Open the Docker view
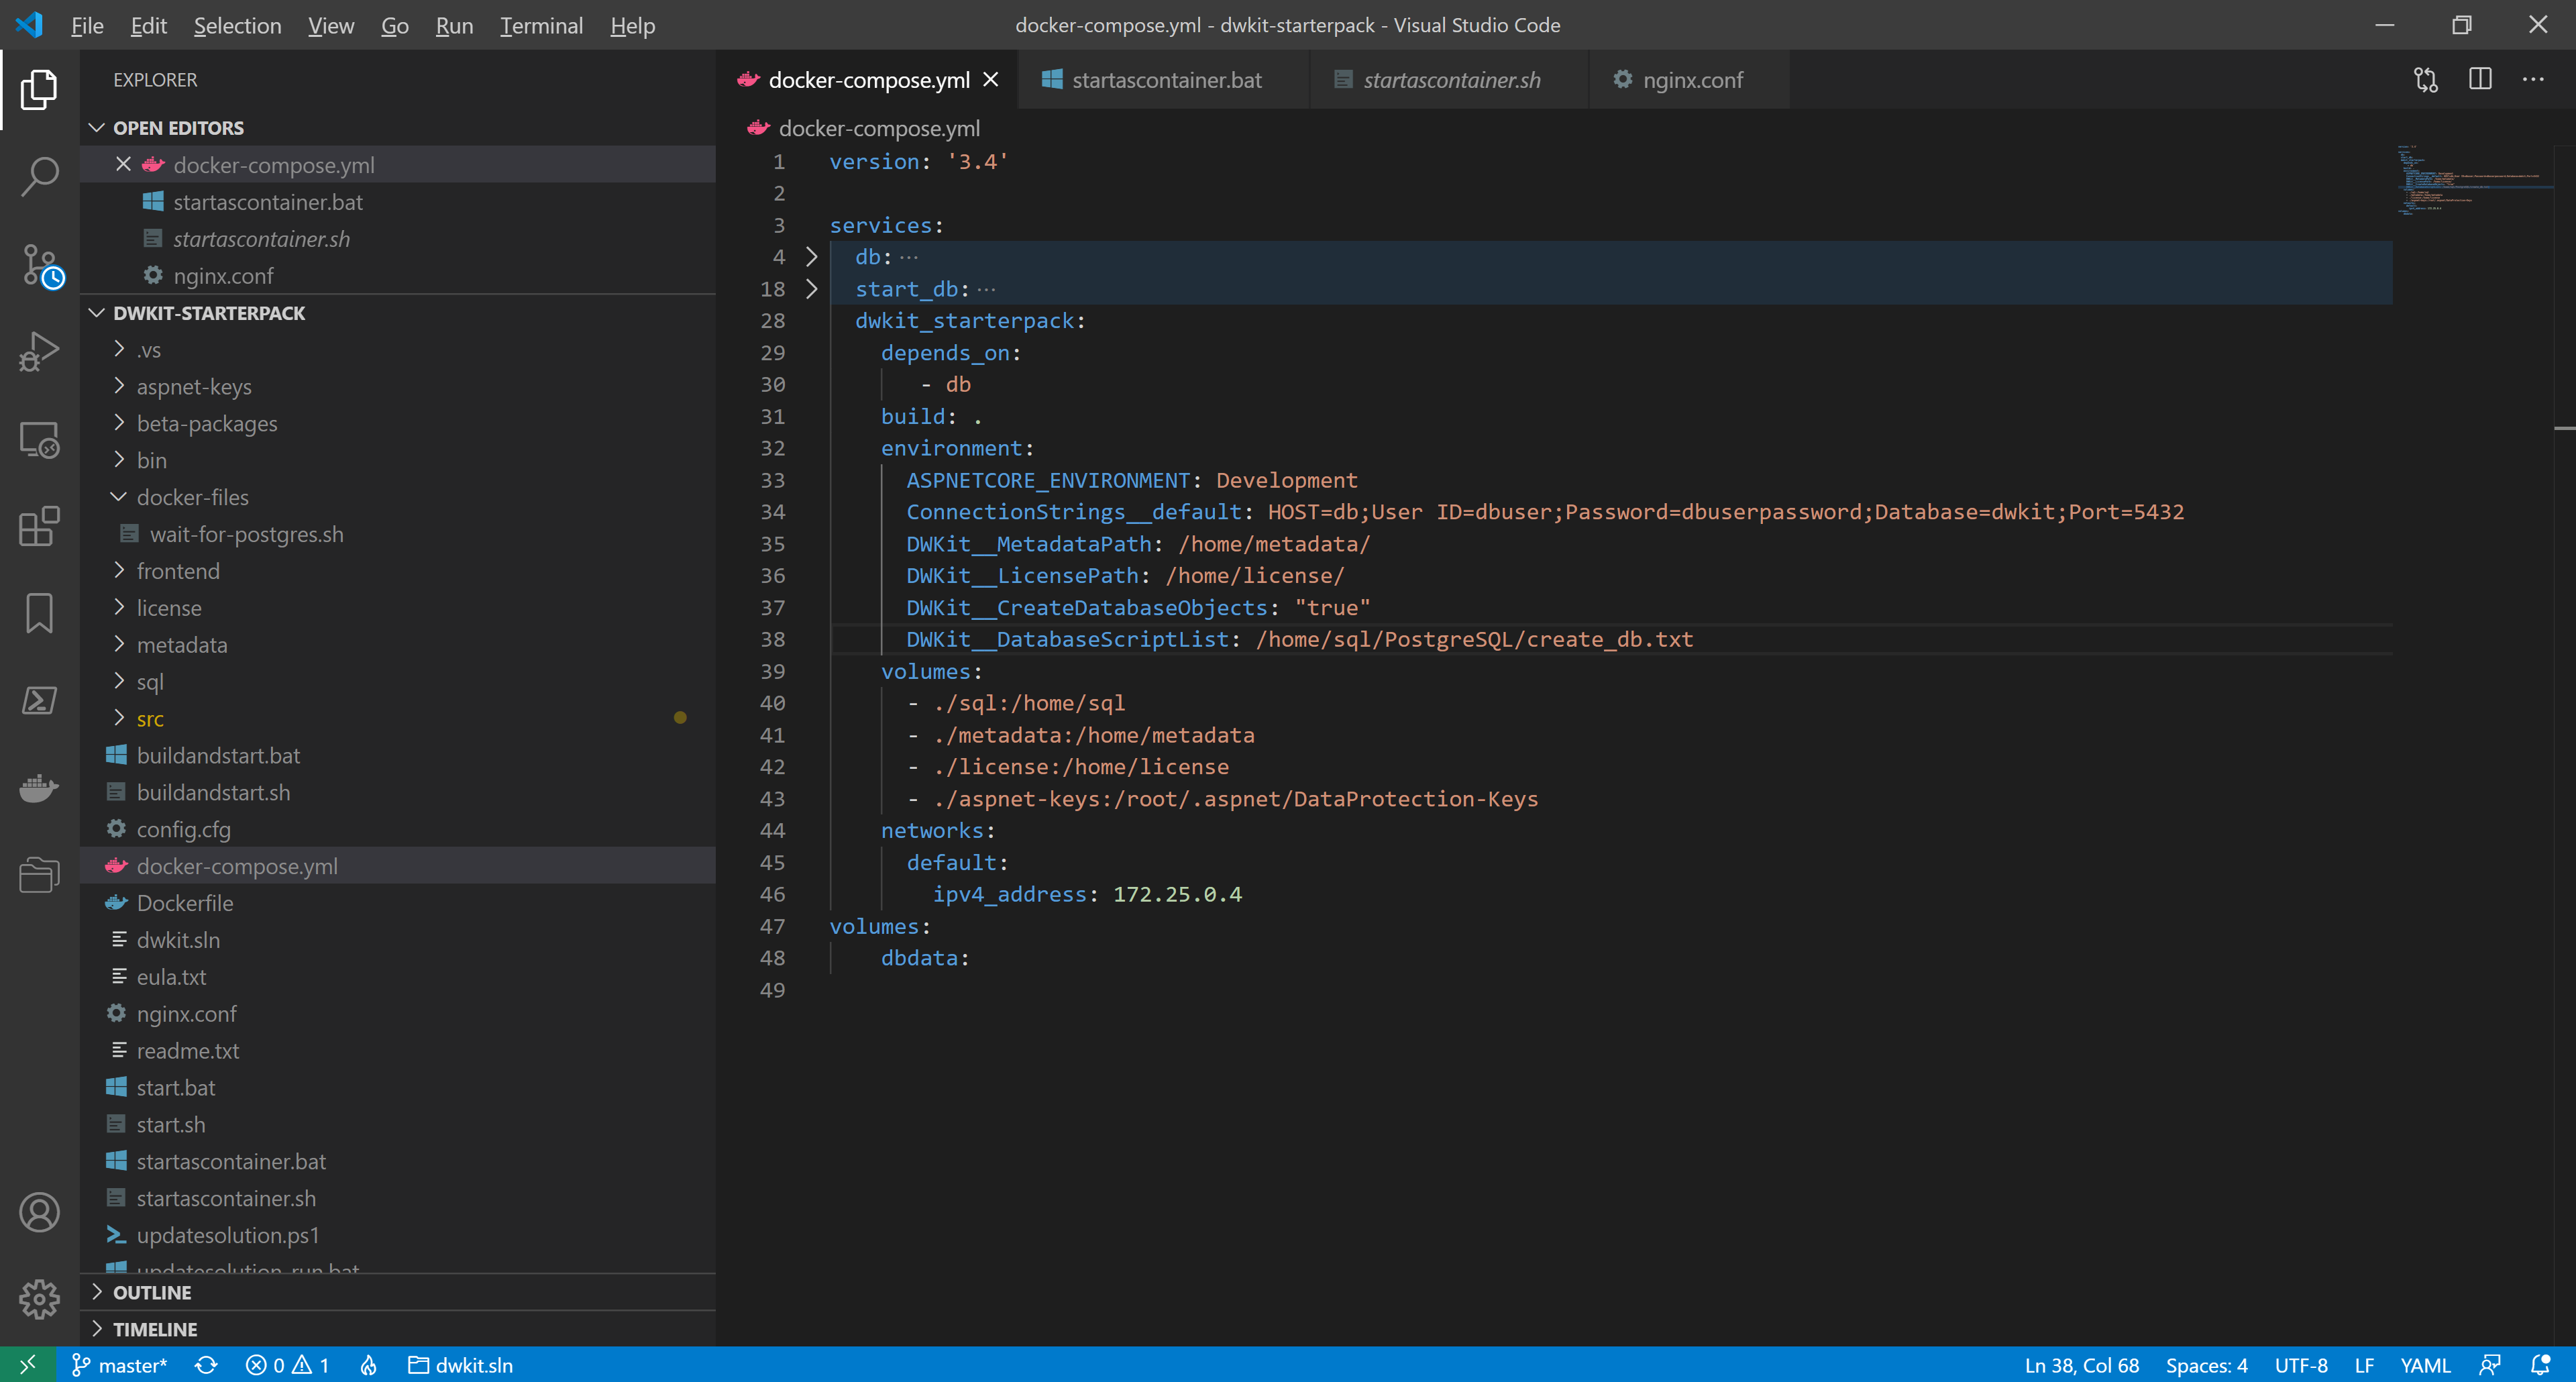This screenshot has height=1382, width=2576. tap(39, 788)
